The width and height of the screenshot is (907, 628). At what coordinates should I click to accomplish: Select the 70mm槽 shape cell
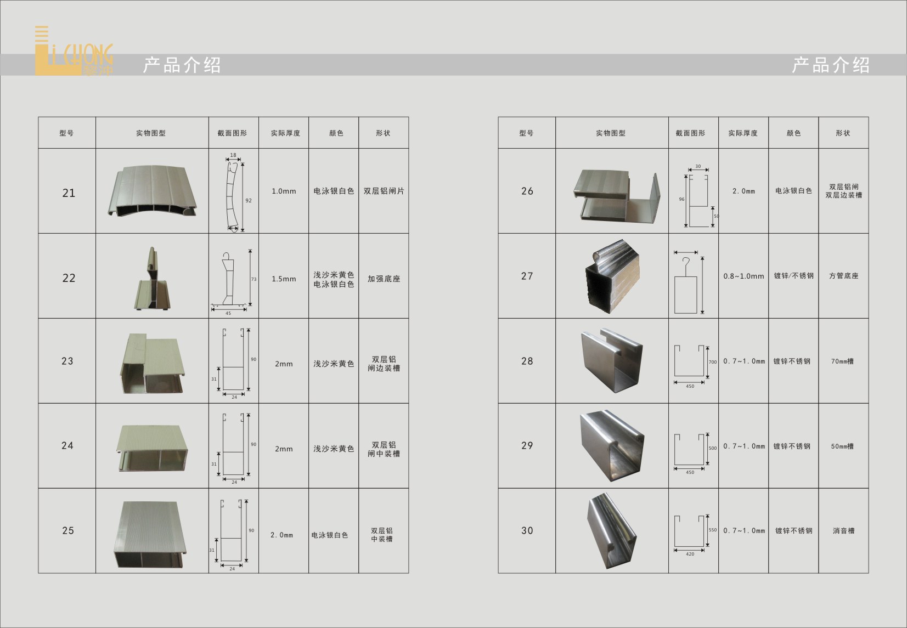tap(842, 361)
